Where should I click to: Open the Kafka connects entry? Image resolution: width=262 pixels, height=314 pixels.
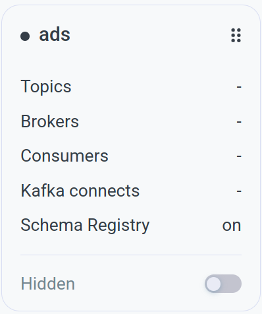tap(80, 191)
